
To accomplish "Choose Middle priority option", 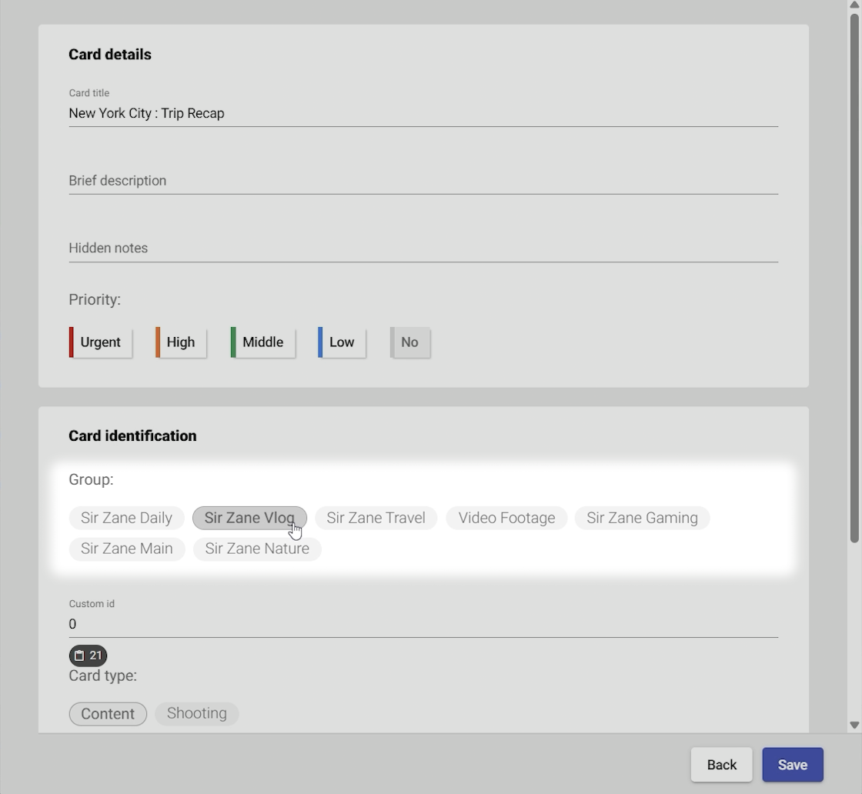I will click(262, 342).
